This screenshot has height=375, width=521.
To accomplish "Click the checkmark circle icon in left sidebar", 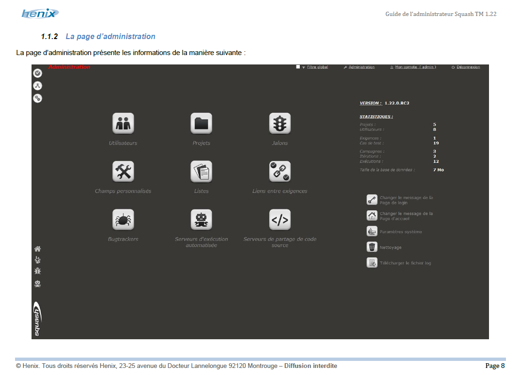I will [38, 73].
